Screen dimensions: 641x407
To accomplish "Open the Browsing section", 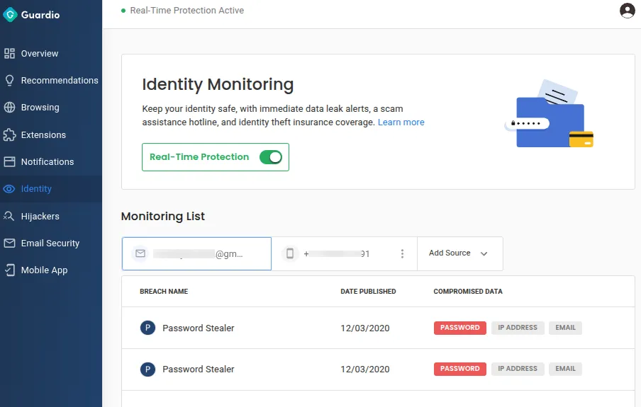I will tap(40, 108).
